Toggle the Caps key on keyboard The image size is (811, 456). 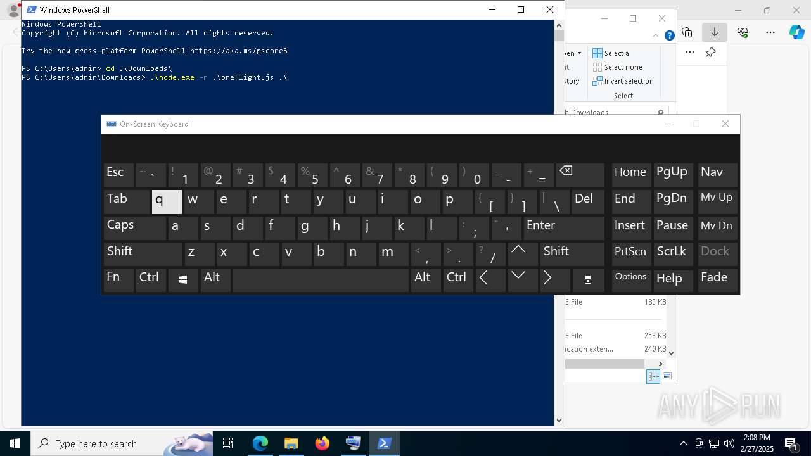[135, 227]
